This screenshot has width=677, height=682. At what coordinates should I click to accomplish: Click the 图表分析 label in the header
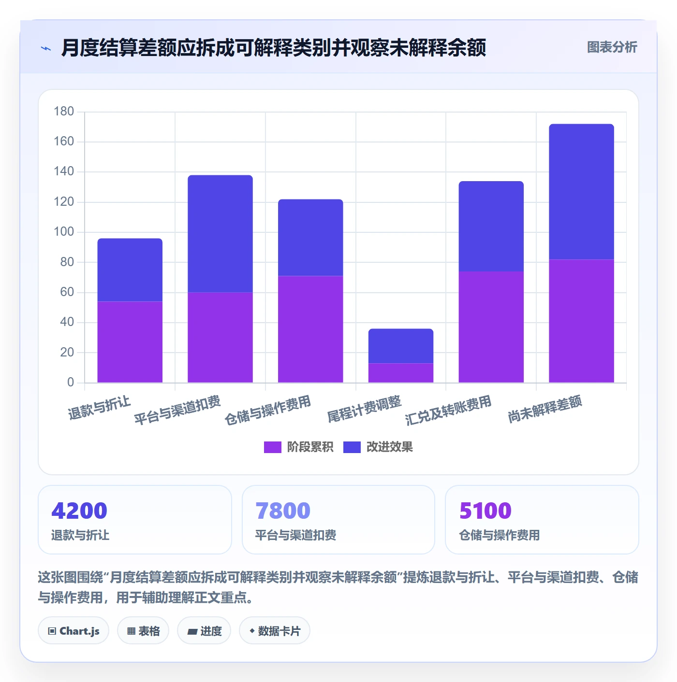click(612, 47)
